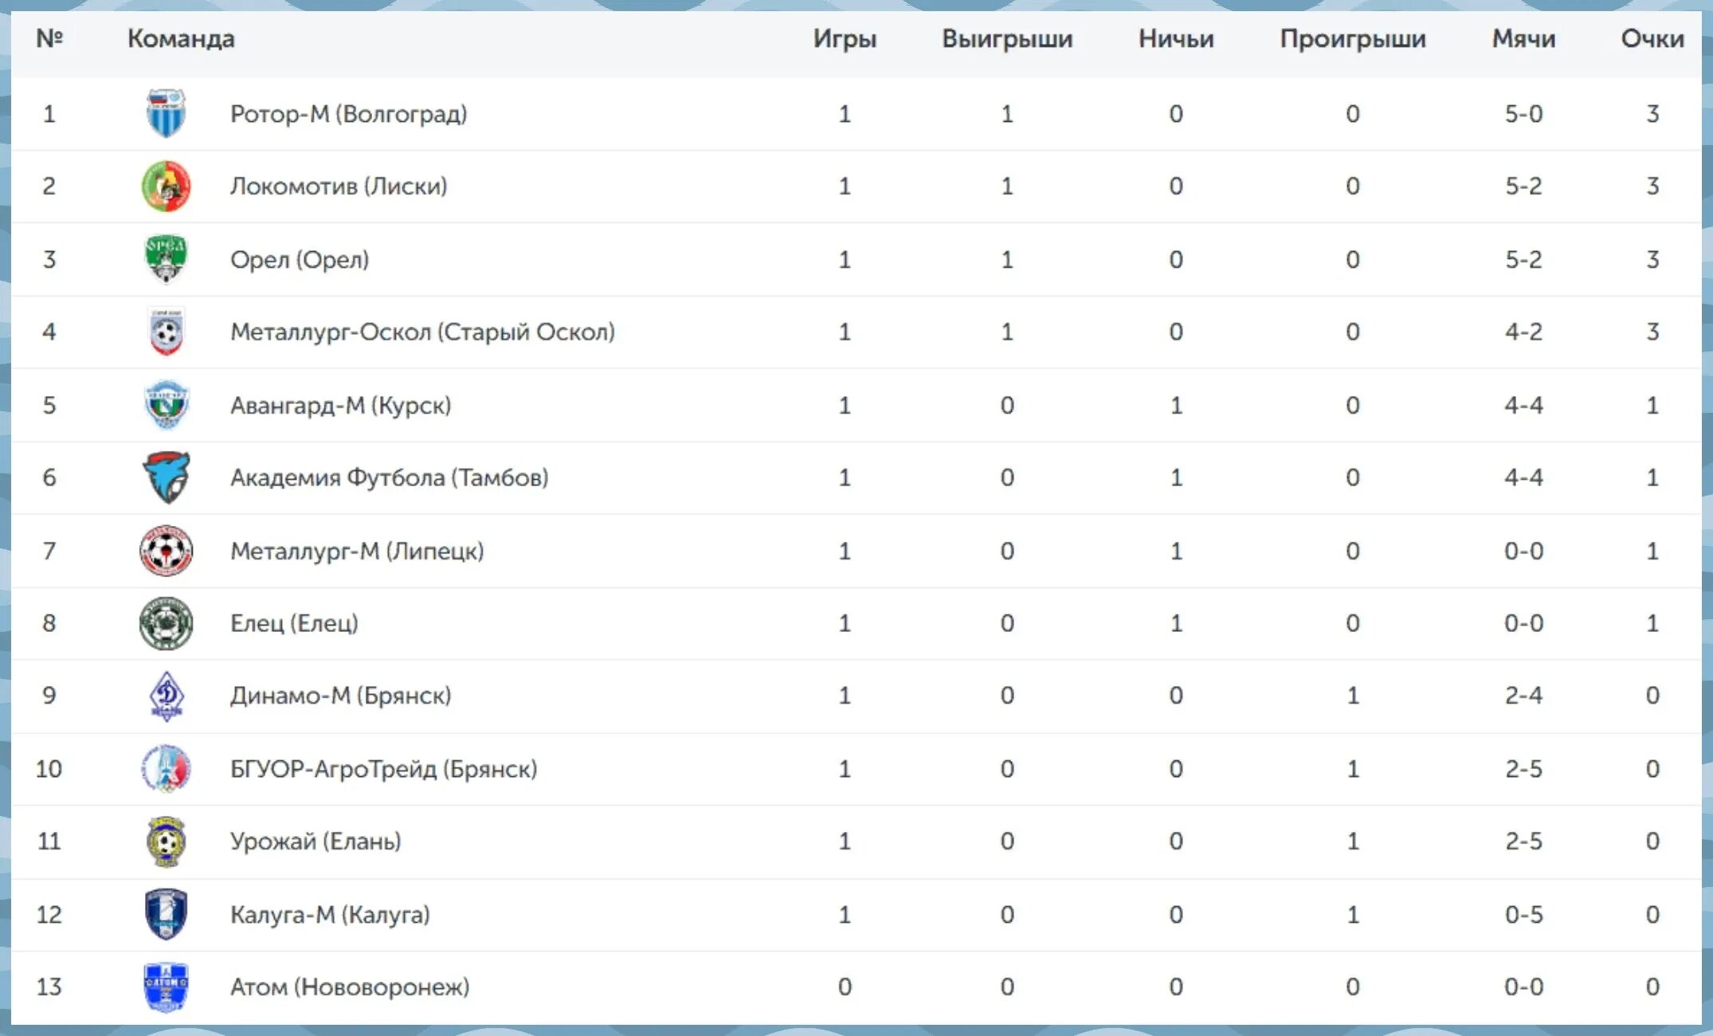The image size is (1713, 1036).
Task: Click losses value 1 in Динамо-М row
Action: 1353,696
